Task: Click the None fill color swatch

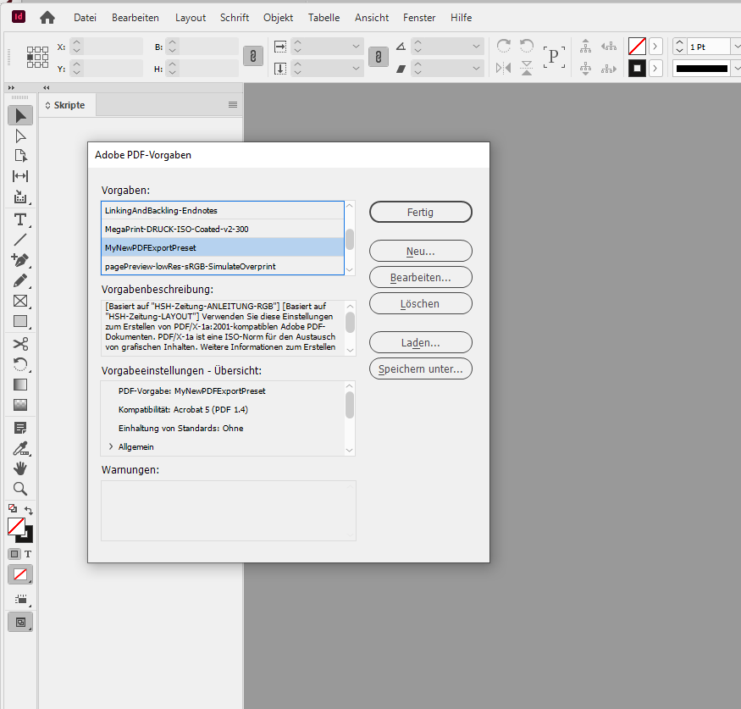Action: pyautogui.click(x=20, y=574)
